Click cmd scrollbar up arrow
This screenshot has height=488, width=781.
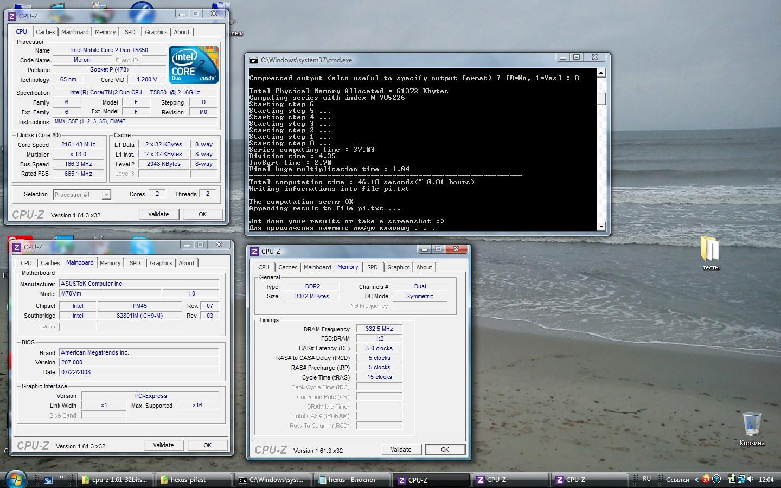pyautogui.click(x=601, y=72)
